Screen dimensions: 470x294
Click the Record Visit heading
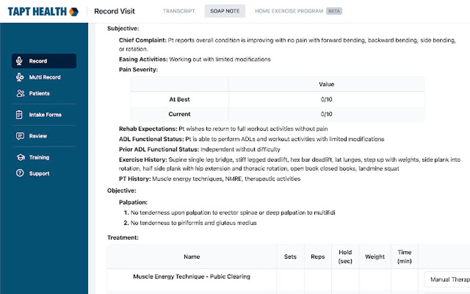click(x=114, y=11)
